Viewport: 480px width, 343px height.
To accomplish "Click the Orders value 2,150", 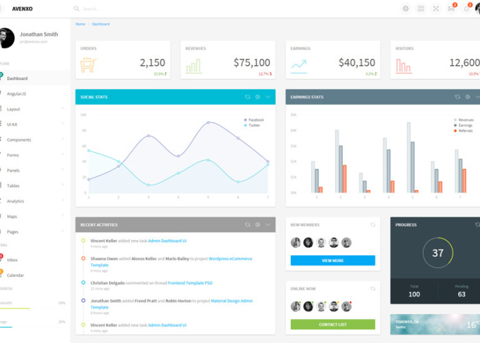I will click(152, 62).
